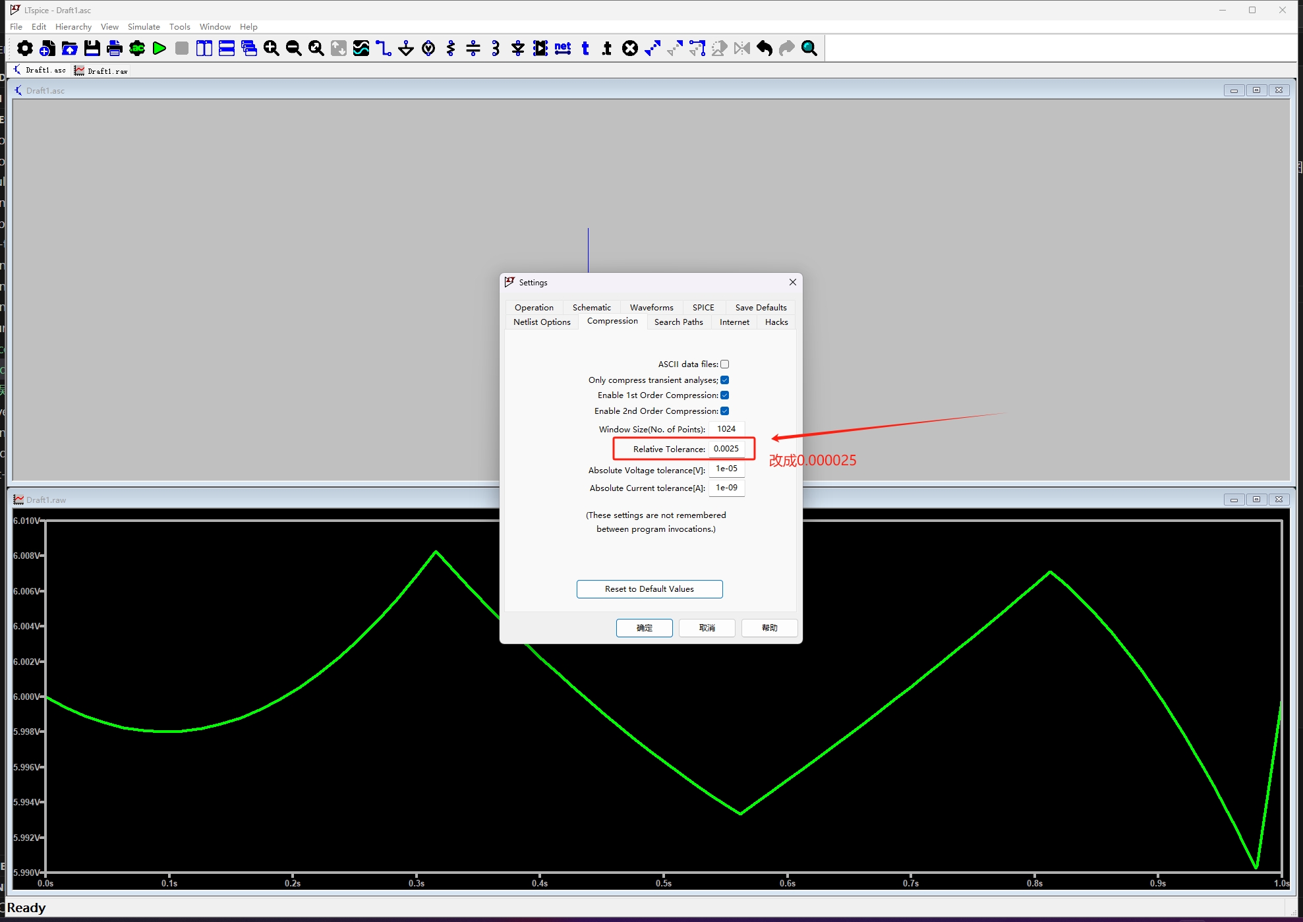Open the Hierarchy menu

pos(73,27)
